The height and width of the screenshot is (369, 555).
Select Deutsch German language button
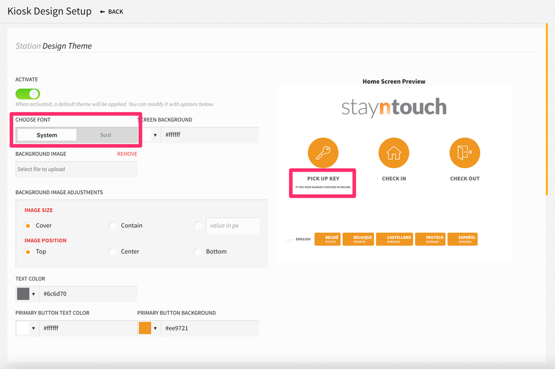pos(430,239)
